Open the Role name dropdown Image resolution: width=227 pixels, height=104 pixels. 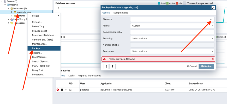(x=172, y=51)
